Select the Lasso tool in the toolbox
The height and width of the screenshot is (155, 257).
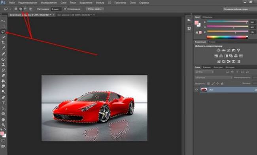[3, 32]
